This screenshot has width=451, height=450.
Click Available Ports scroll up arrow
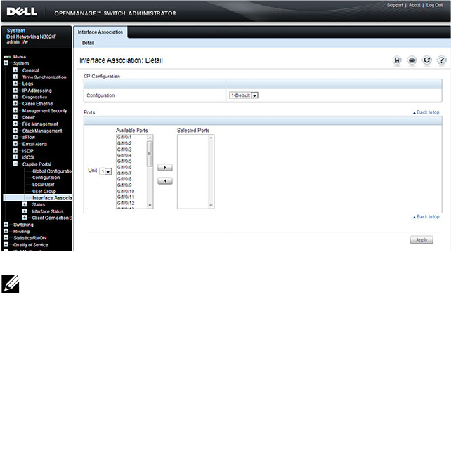[x=150, y=138]
